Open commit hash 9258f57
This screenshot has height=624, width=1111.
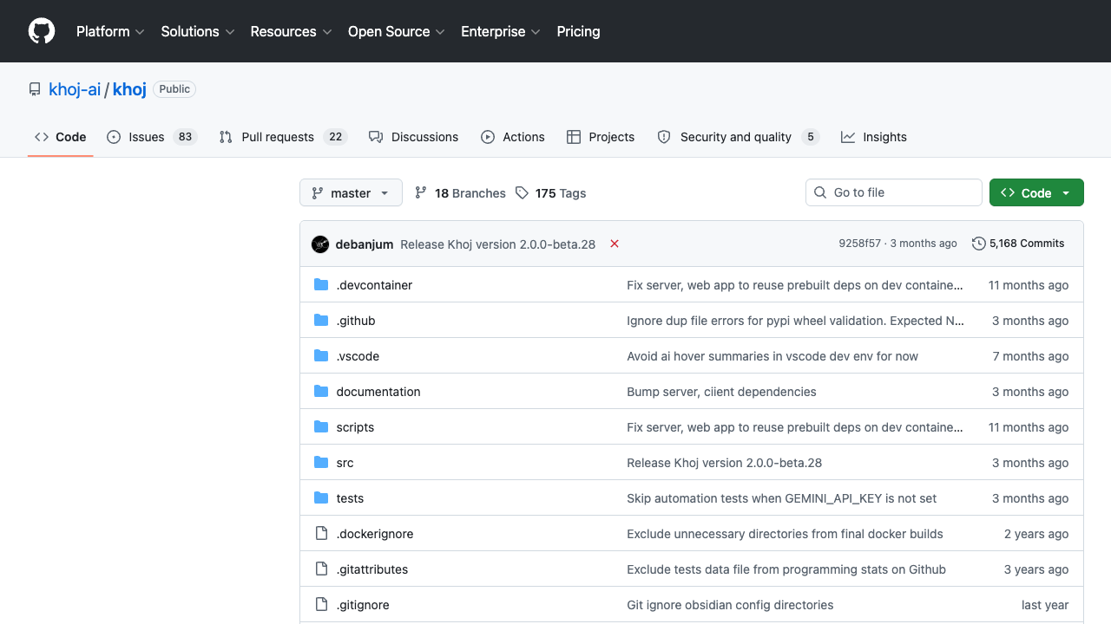pos(859,244)
